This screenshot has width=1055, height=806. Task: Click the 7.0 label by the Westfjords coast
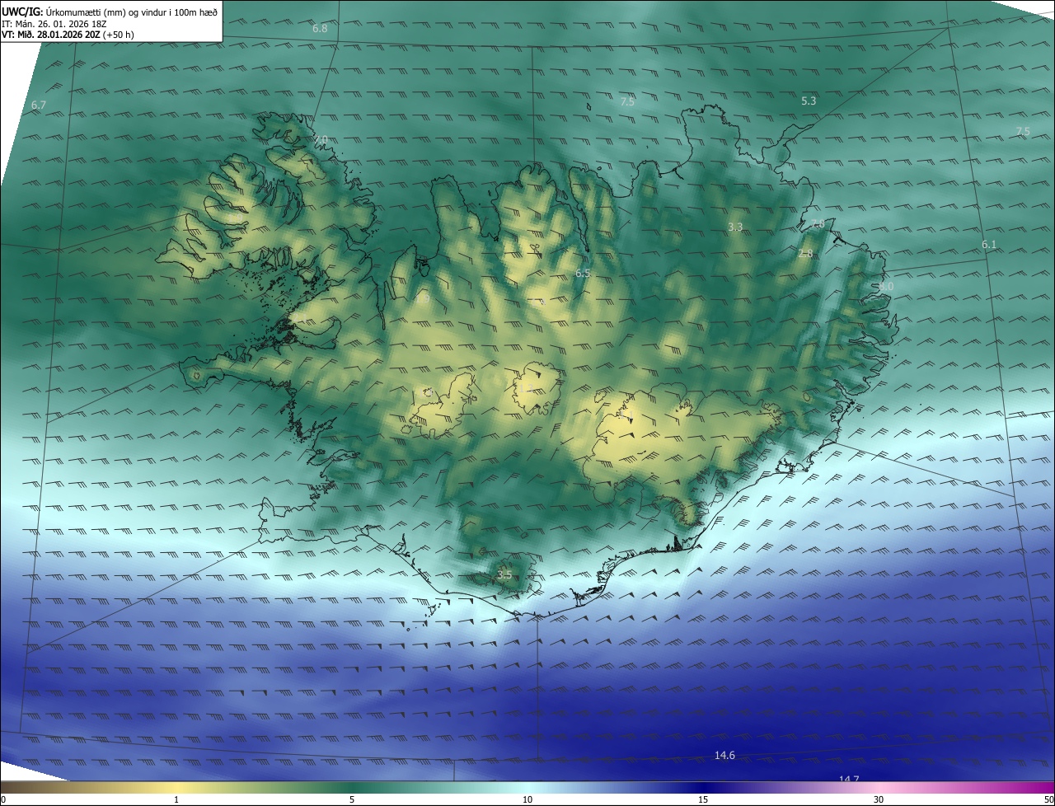pyautogui.click(x=321, y=139)
